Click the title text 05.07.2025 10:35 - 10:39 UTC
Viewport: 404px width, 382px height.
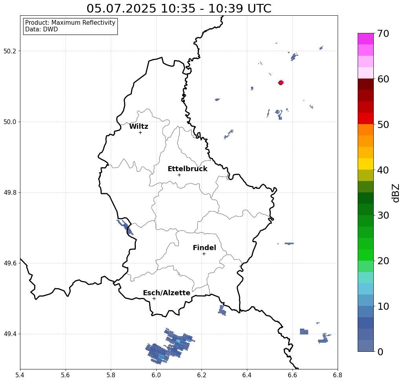(179, 8)
